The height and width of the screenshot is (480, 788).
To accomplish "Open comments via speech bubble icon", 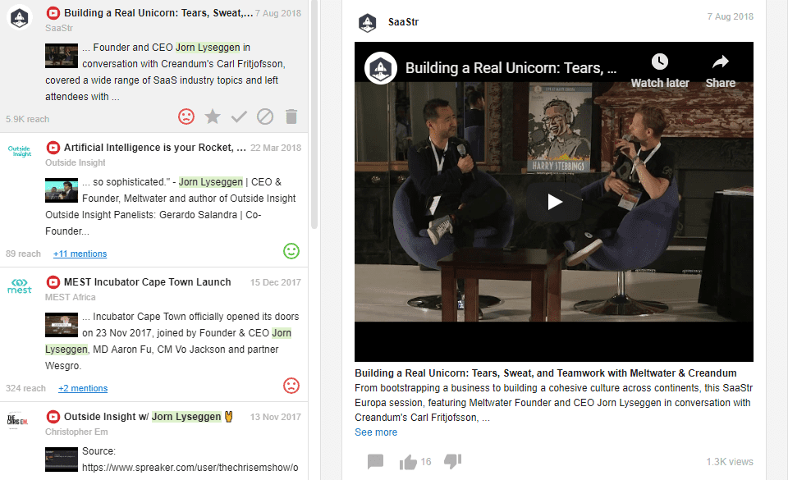I will 375,461.
